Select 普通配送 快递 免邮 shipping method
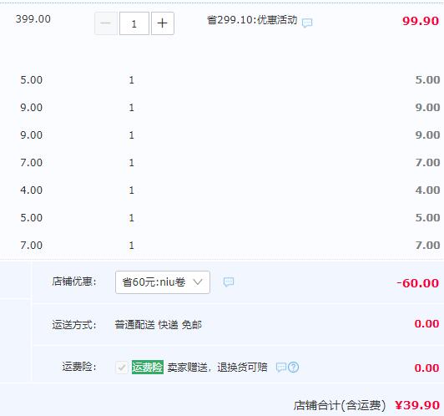 158,325
